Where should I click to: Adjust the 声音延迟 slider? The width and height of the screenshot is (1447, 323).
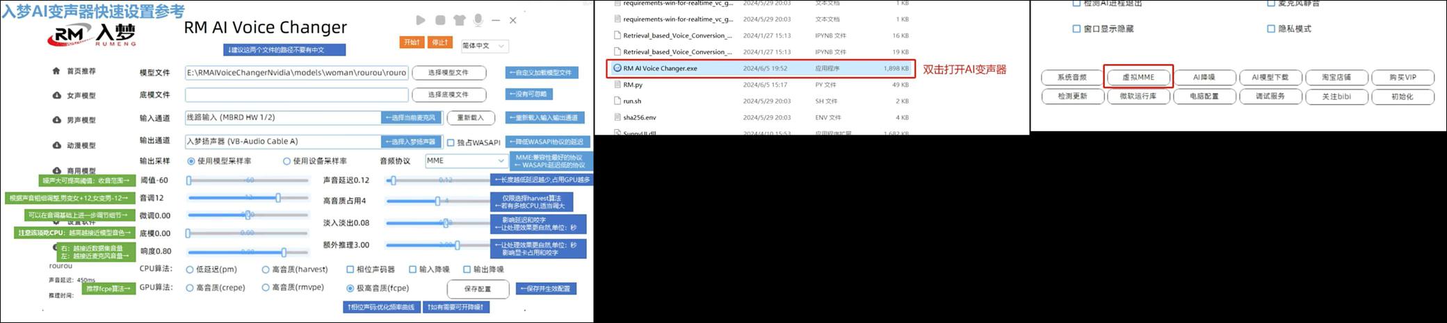point(437,181)
